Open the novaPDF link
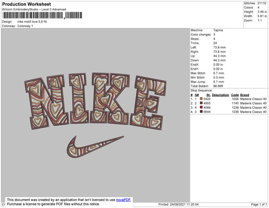Screen dimensions: 269x208 pyautogui.click(x=123, y=200)
